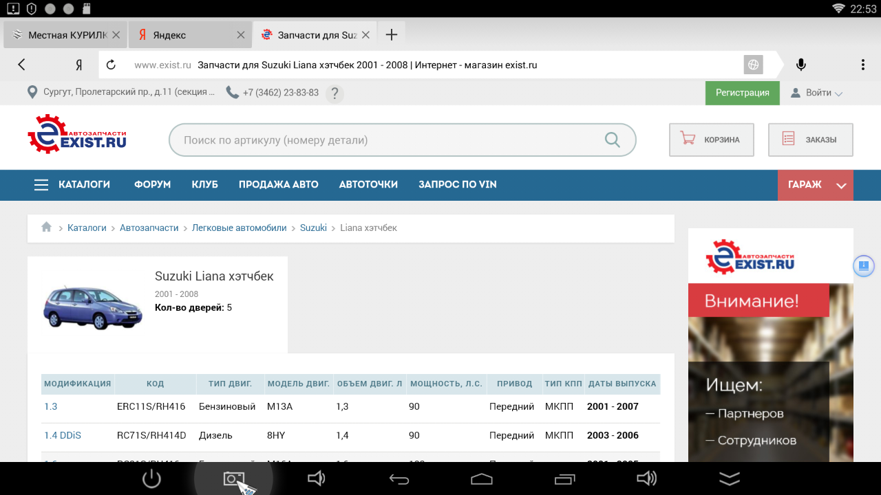Open the 1.4 DDiS modification link

[62, 435]
